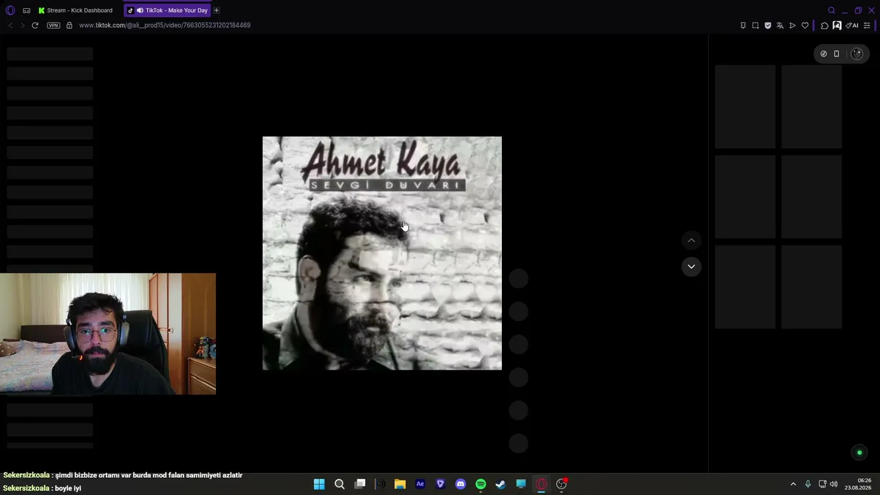The height and width of the screenshot is (495, 880).
Task: Pin the page with the pinboard icon
Action: 743,25
